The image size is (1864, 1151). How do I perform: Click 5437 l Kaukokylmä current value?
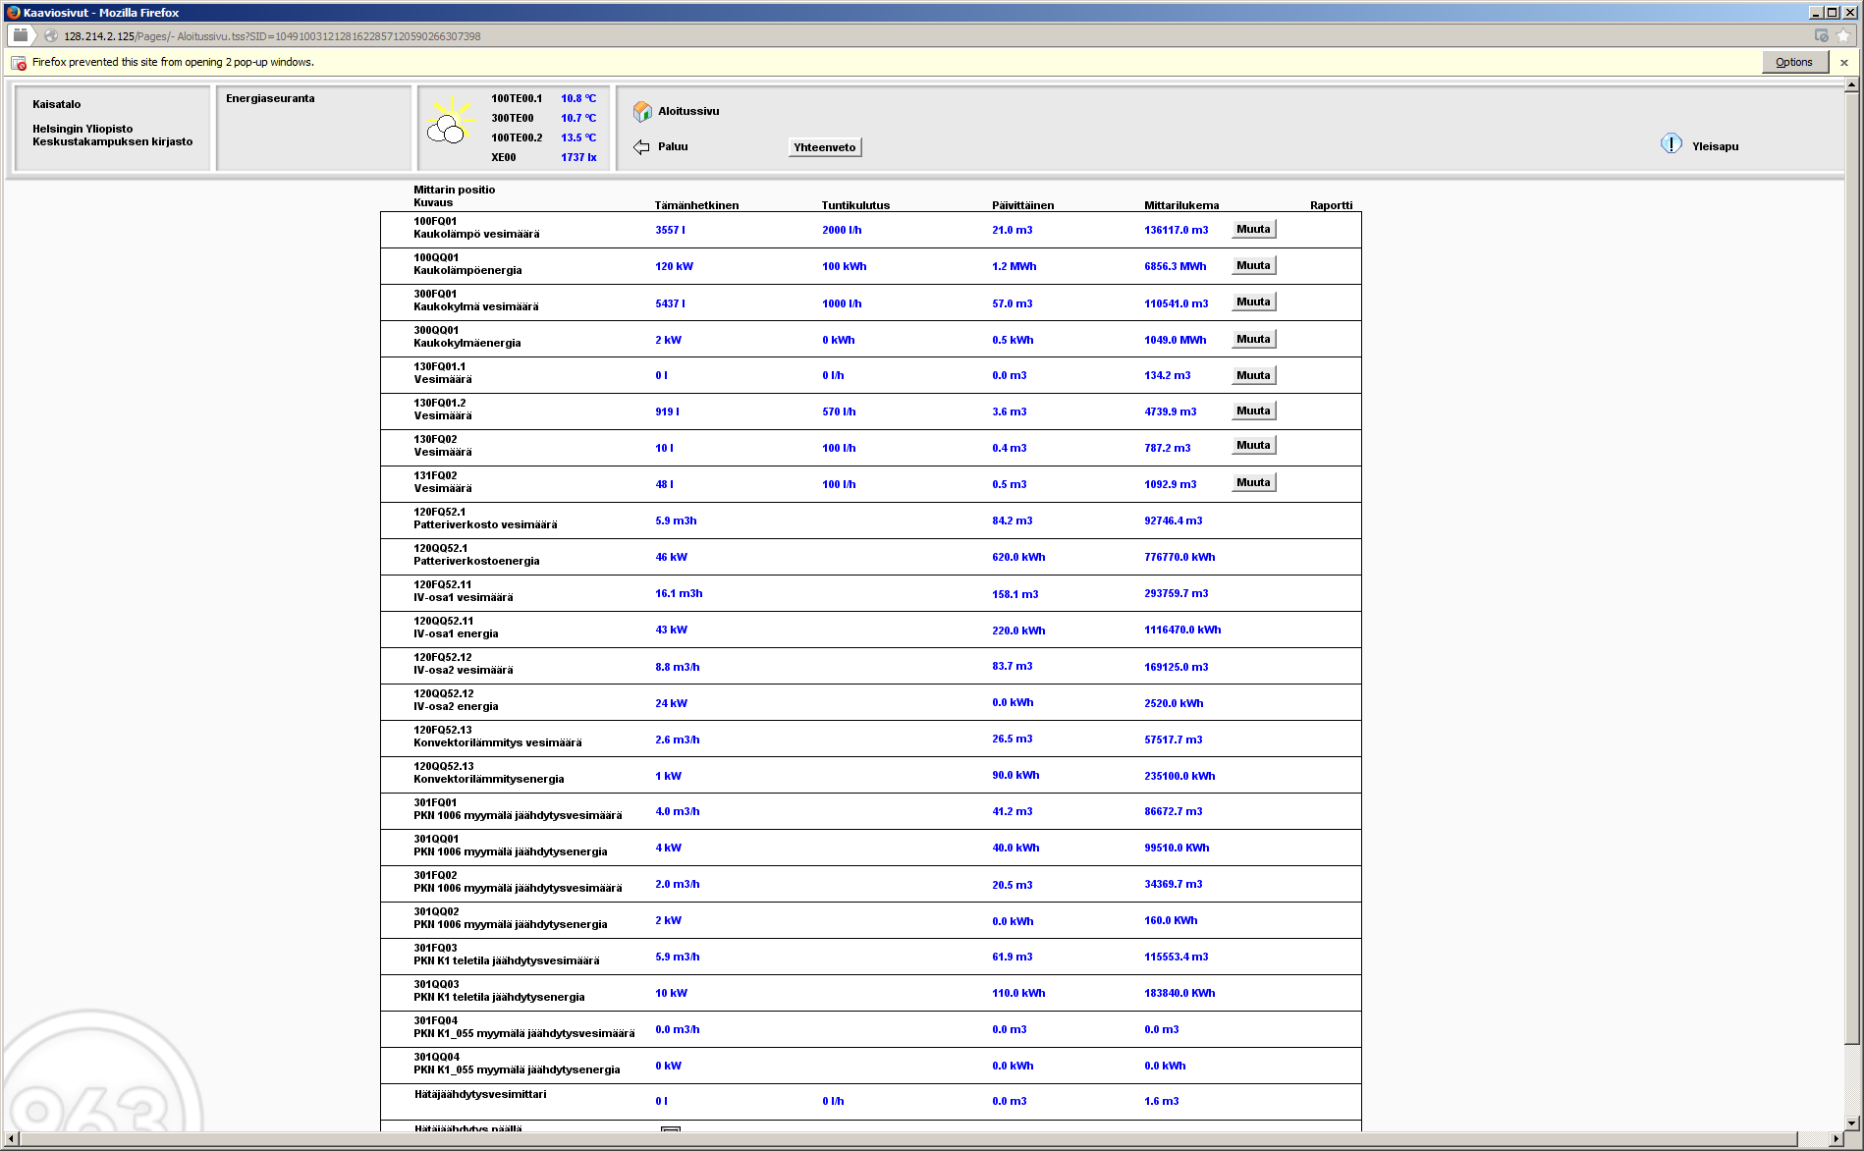coord(670,303)
